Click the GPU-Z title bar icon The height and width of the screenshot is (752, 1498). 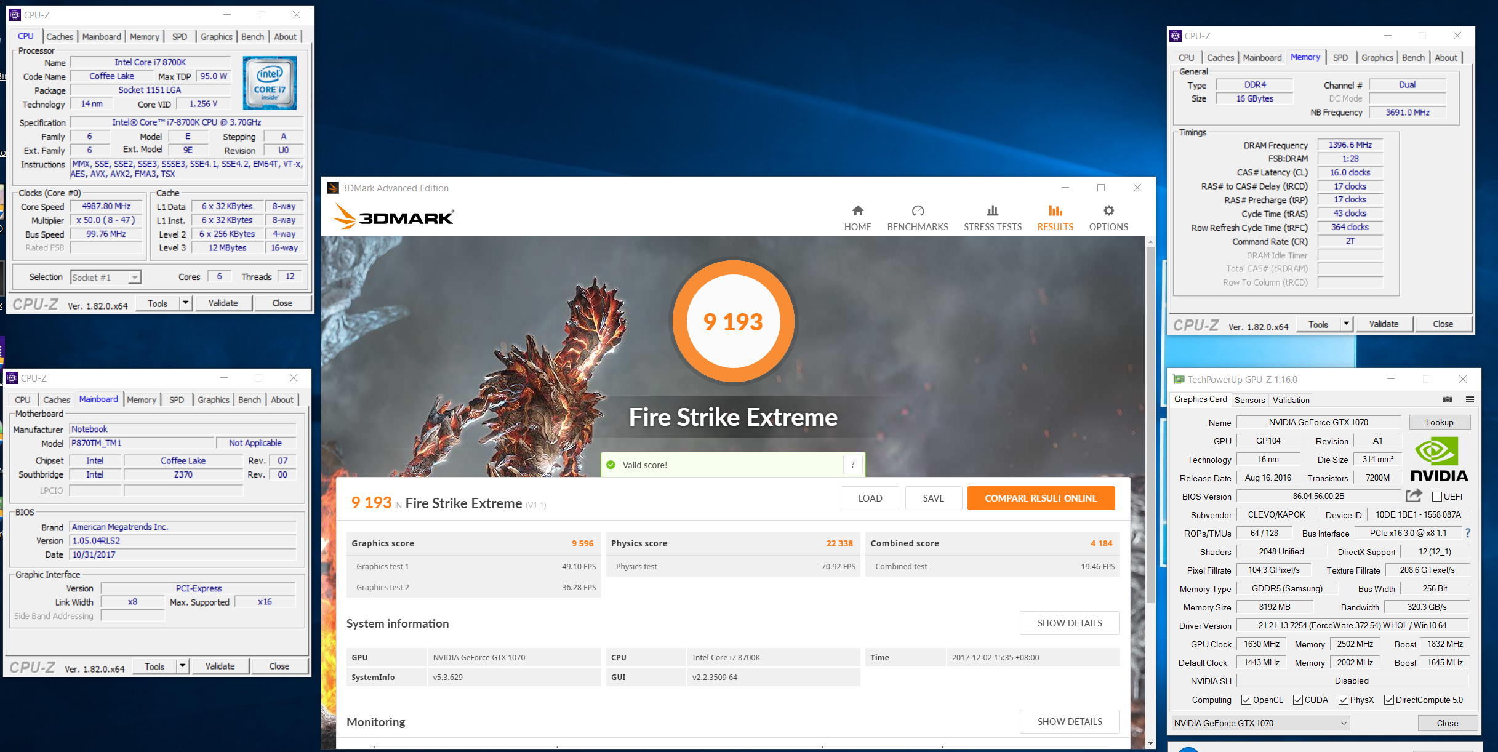[1179, 379]
